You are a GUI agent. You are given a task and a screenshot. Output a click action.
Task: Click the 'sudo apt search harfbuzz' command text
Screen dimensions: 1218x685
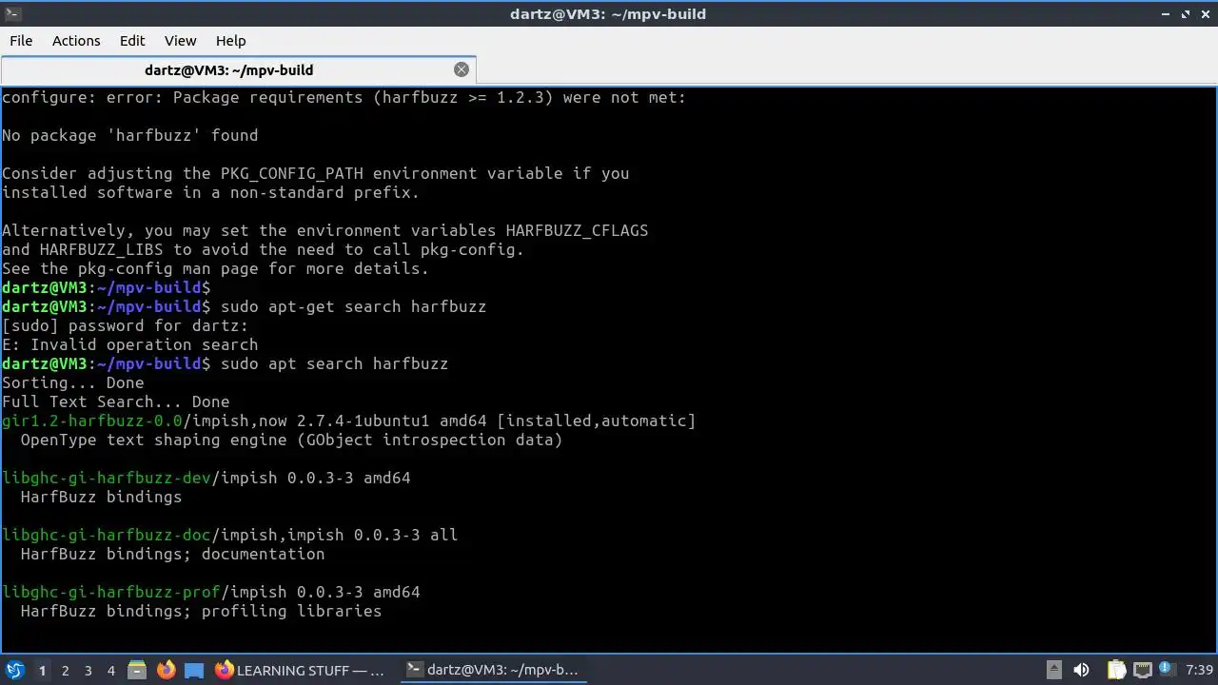334,363
